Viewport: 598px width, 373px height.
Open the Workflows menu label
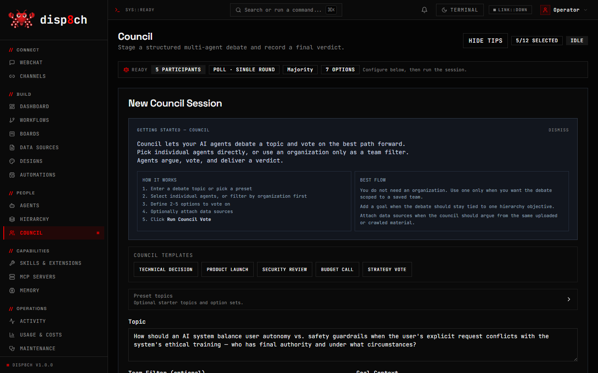[x=34, y=120]
